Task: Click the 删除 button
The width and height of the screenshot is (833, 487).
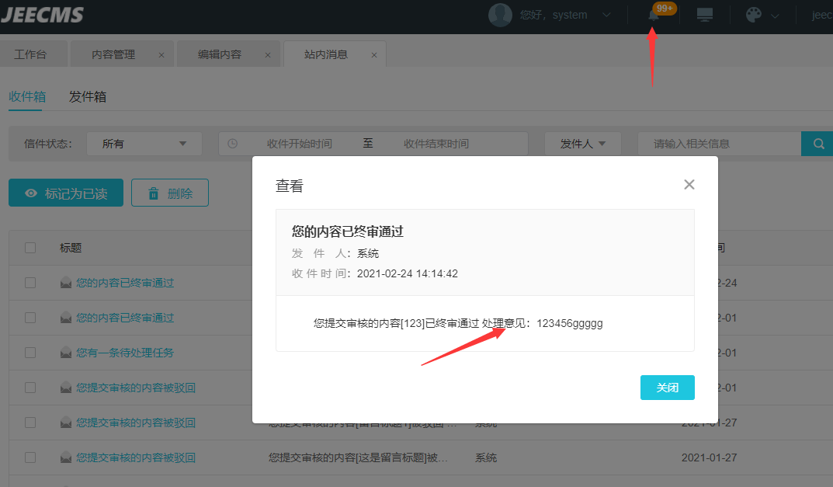Action: coord(170,193)
